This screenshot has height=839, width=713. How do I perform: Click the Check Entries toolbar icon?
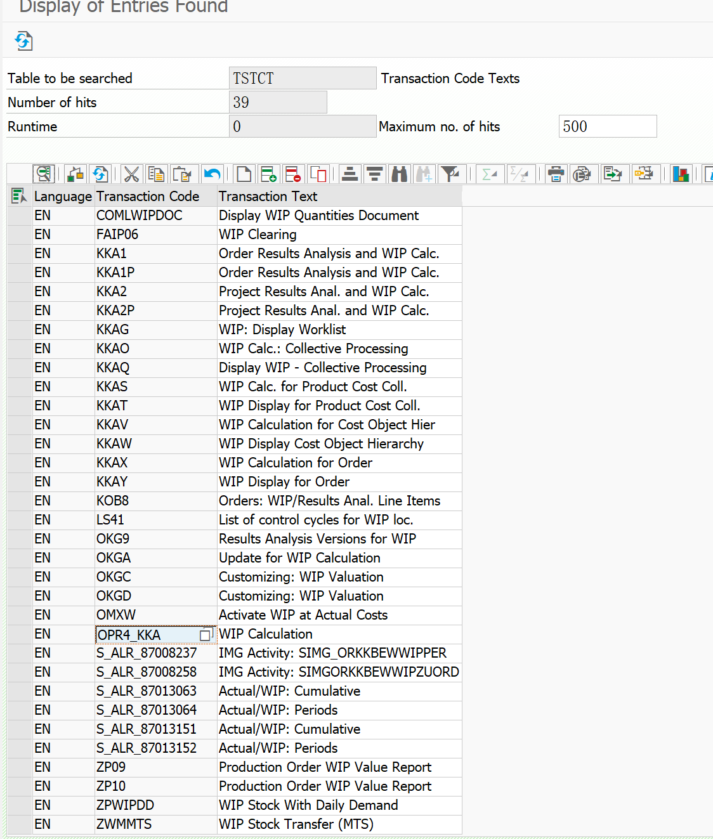(75, 174)
